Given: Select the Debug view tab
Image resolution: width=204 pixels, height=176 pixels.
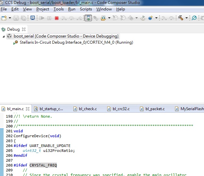Looking at the screenshot, I should 13,29.
